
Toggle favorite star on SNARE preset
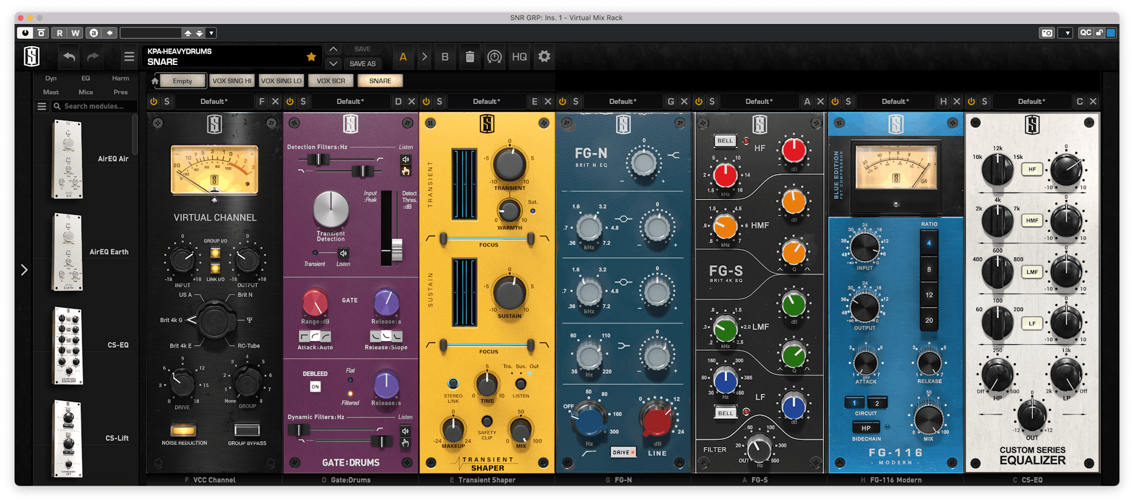[311, 57]
